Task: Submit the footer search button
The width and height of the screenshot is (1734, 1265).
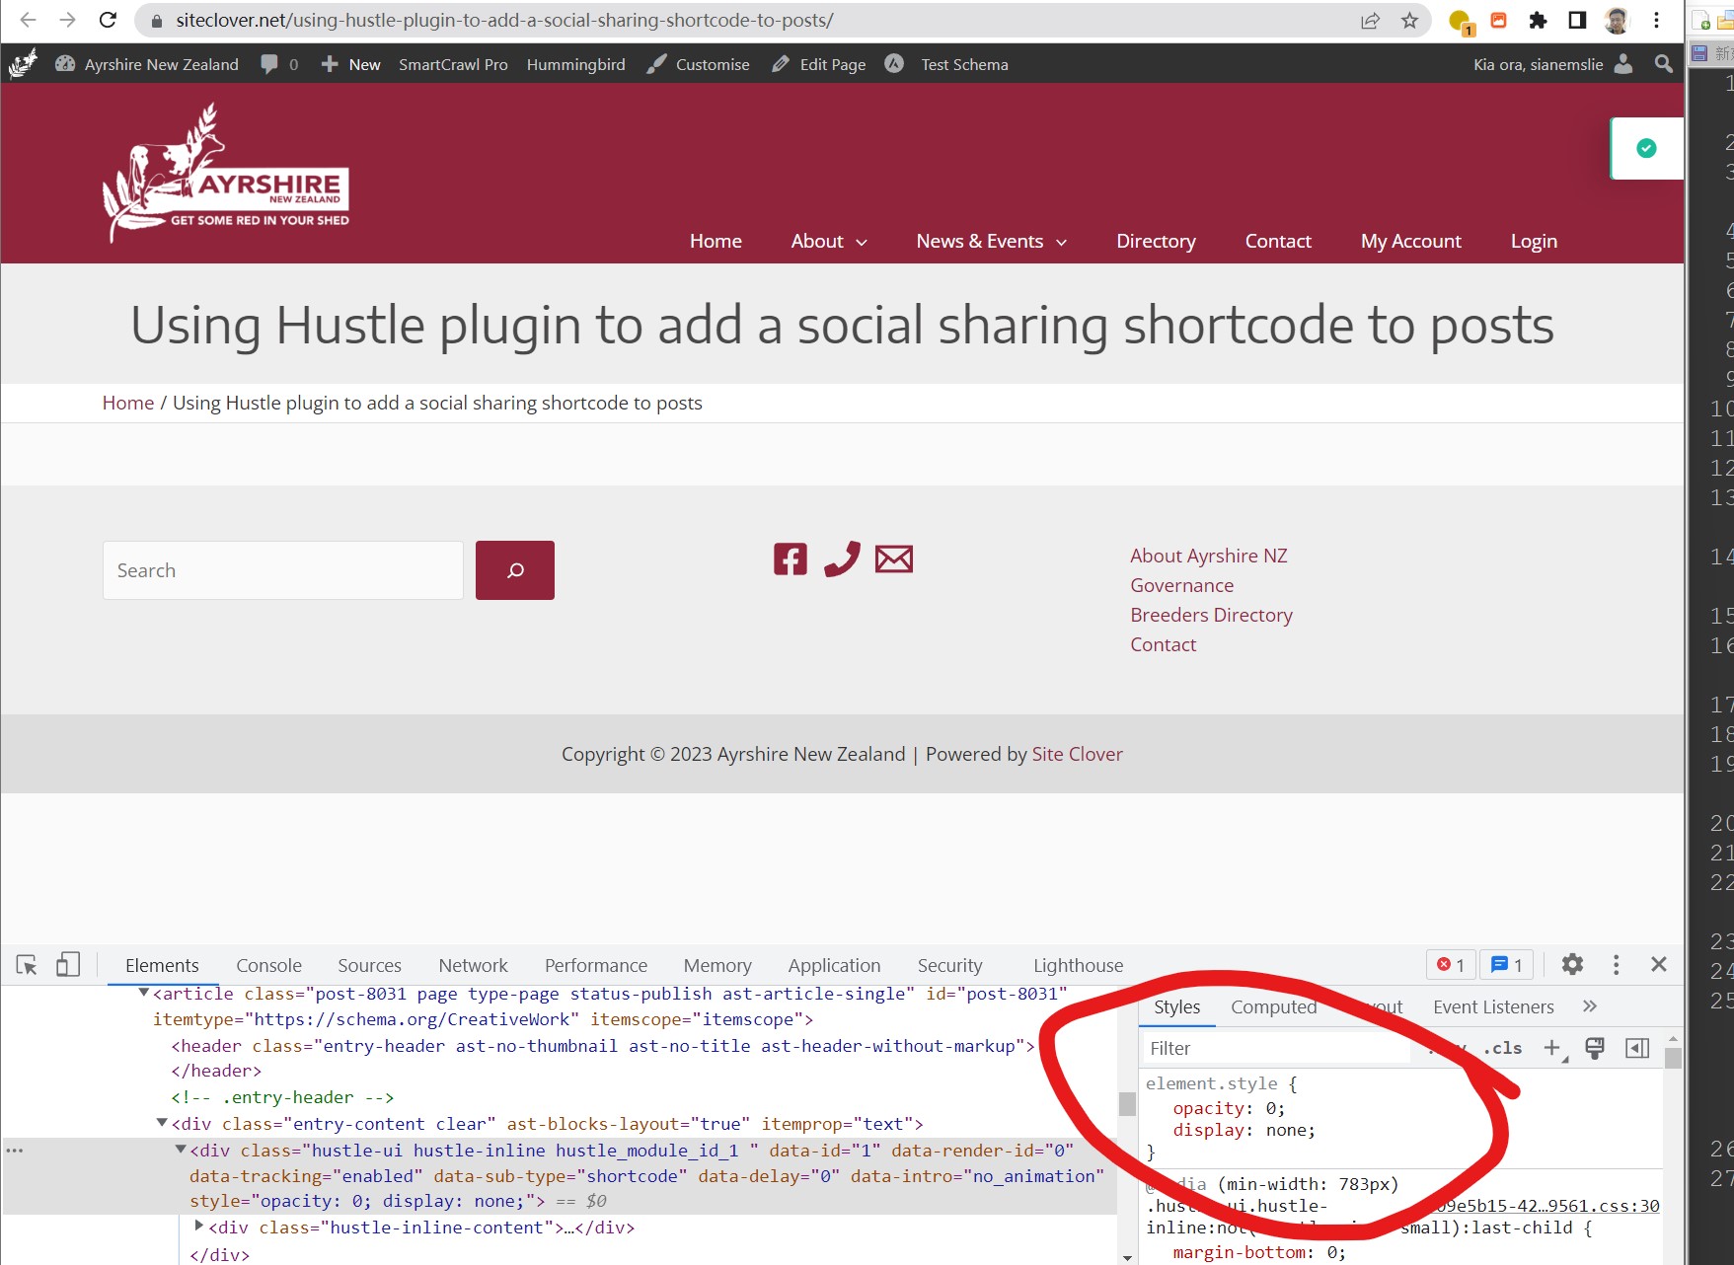Action: tap(515, 570)
